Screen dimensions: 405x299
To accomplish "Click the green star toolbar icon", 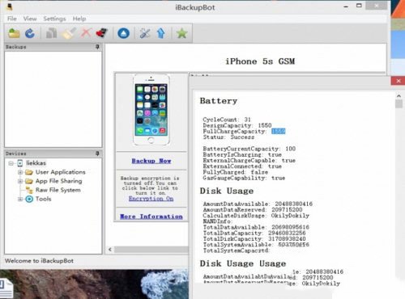I will [x=181, y=33].
